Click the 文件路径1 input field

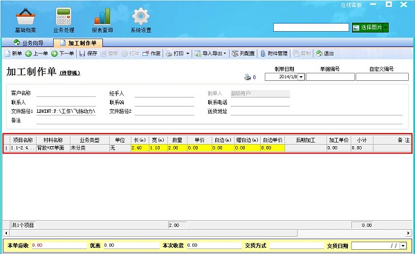point(66,111)
